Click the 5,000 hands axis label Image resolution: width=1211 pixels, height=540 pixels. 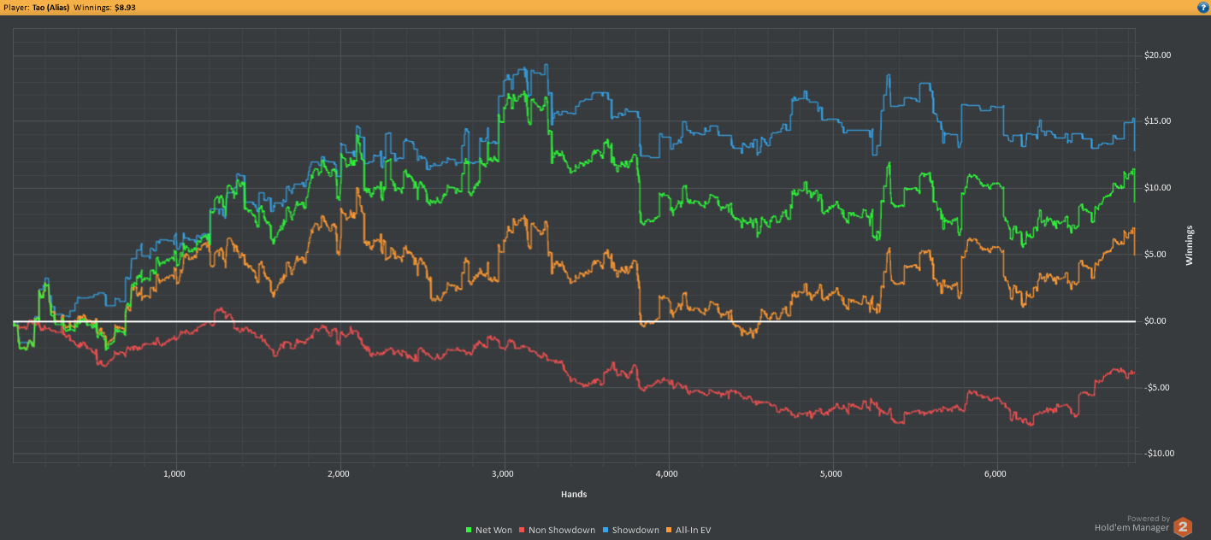point(831,472)
